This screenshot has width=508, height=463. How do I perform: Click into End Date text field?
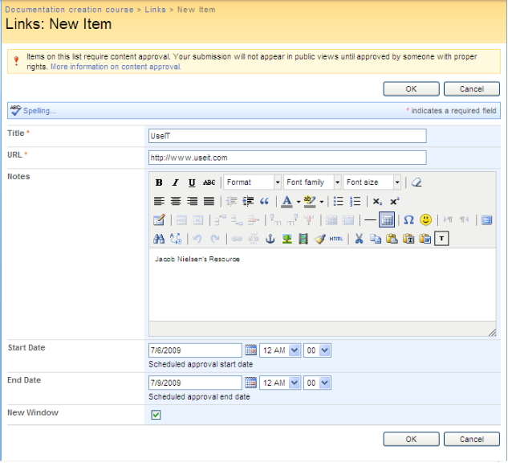click(x=195, y=383)
